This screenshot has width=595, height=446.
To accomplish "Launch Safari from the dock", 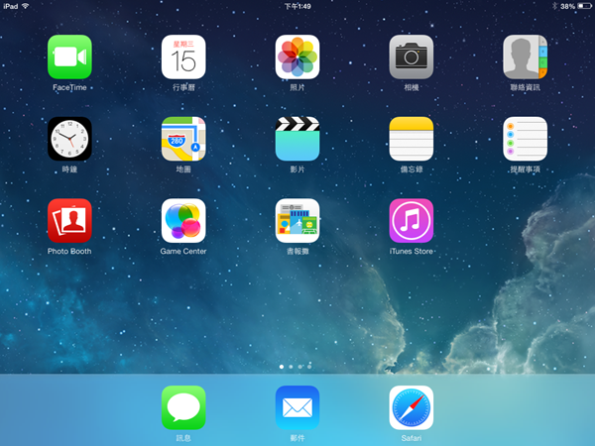I will point(411,407).
